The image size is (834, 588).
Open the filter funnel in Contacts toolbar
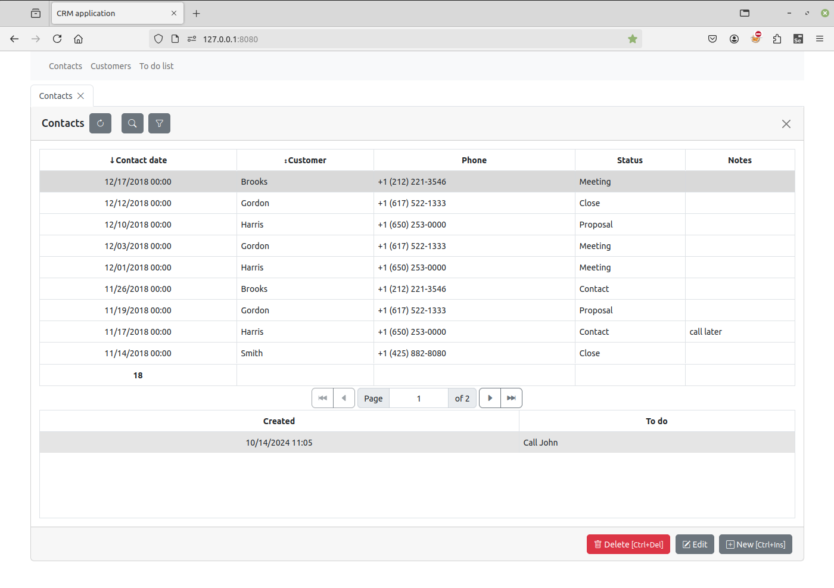(159, 123)
